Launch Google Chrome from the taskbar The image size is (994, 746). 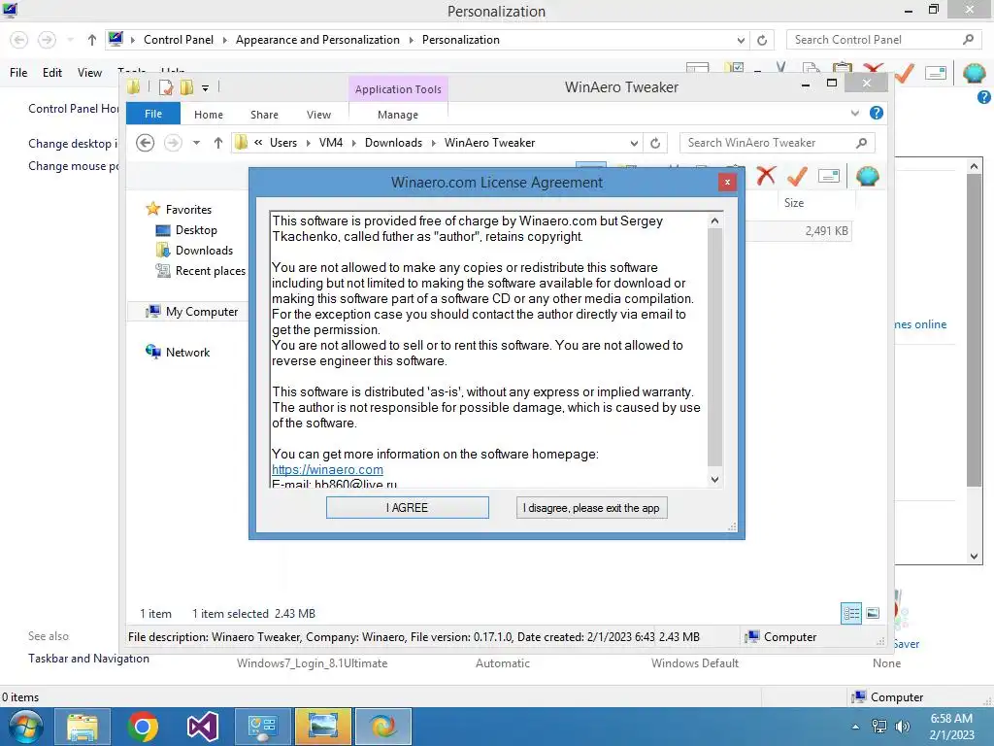[x=143, y=727]
